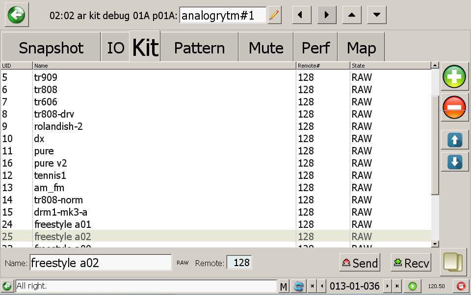Image resolution: width=471 pixels, height=295 pixels.
Task: Click the green back arrow at top-left
Action: (17, 15)
